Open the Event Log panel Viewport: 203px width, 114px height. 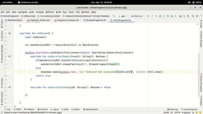tap(173, 109)
